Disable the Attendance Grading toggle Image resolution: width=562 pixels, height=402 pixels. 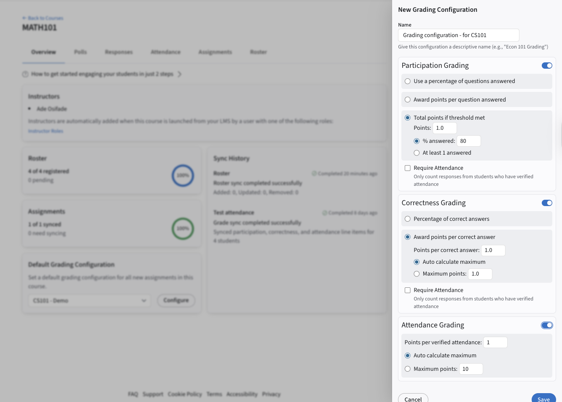[547, 325]
